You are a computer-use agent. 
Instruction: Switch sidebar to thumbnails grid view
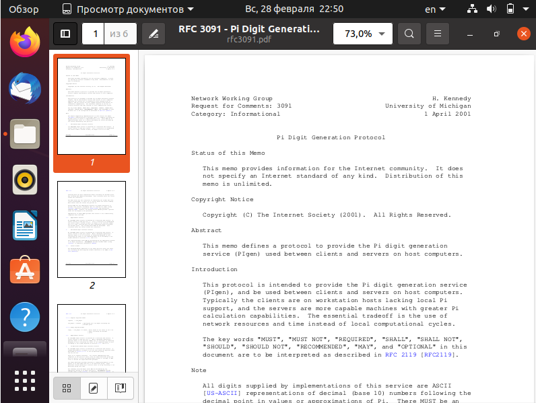[67, 388]
